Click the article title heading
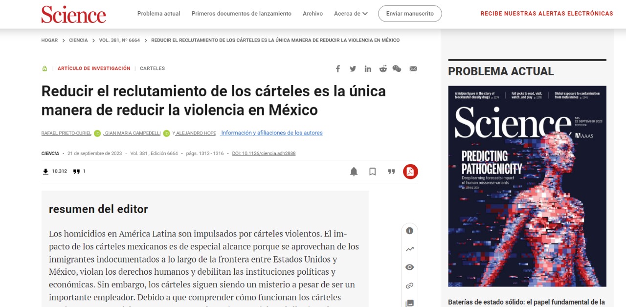Screen dimensions: 626x307 [x=213, y=101]
